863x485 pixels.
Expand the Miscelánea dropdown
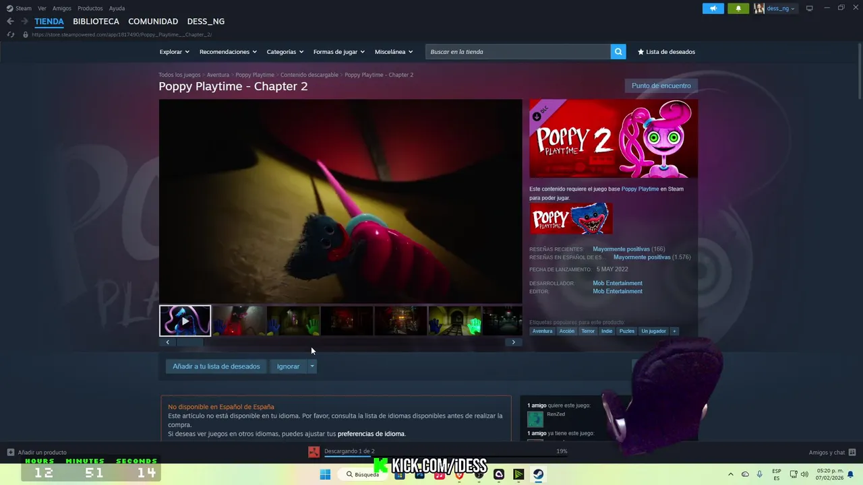pyautogui.click(x=394, y=52)
